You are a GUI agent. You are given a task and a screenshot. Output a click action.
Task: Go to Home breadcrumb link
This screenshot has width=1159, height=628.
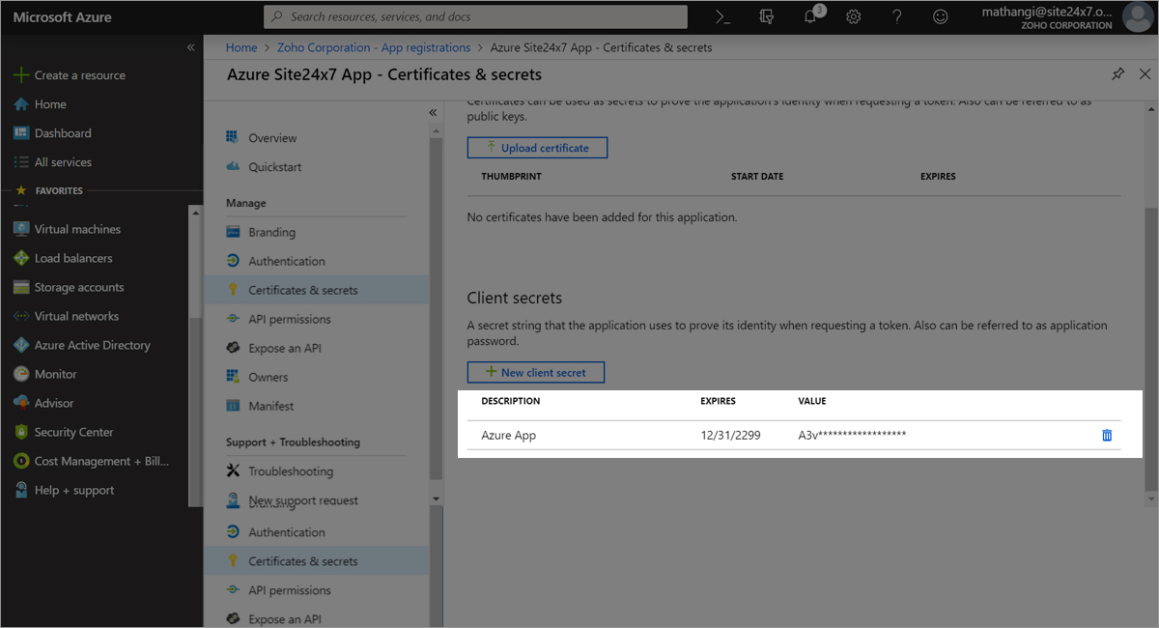[x=241, y=47]
